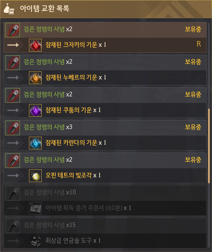The height and width of the screenshot is (252, 212).
Task: Click the R shortcut marker on Kzarka row
Action: tap(199, 44)
